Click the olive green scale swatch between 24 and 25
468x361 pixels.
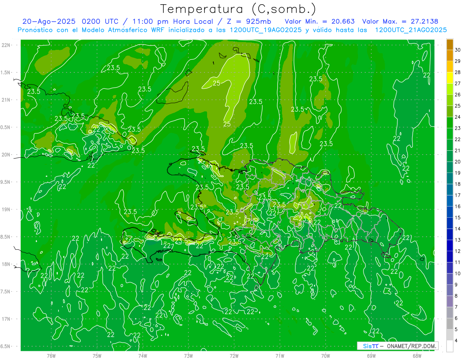coord(450,111)
